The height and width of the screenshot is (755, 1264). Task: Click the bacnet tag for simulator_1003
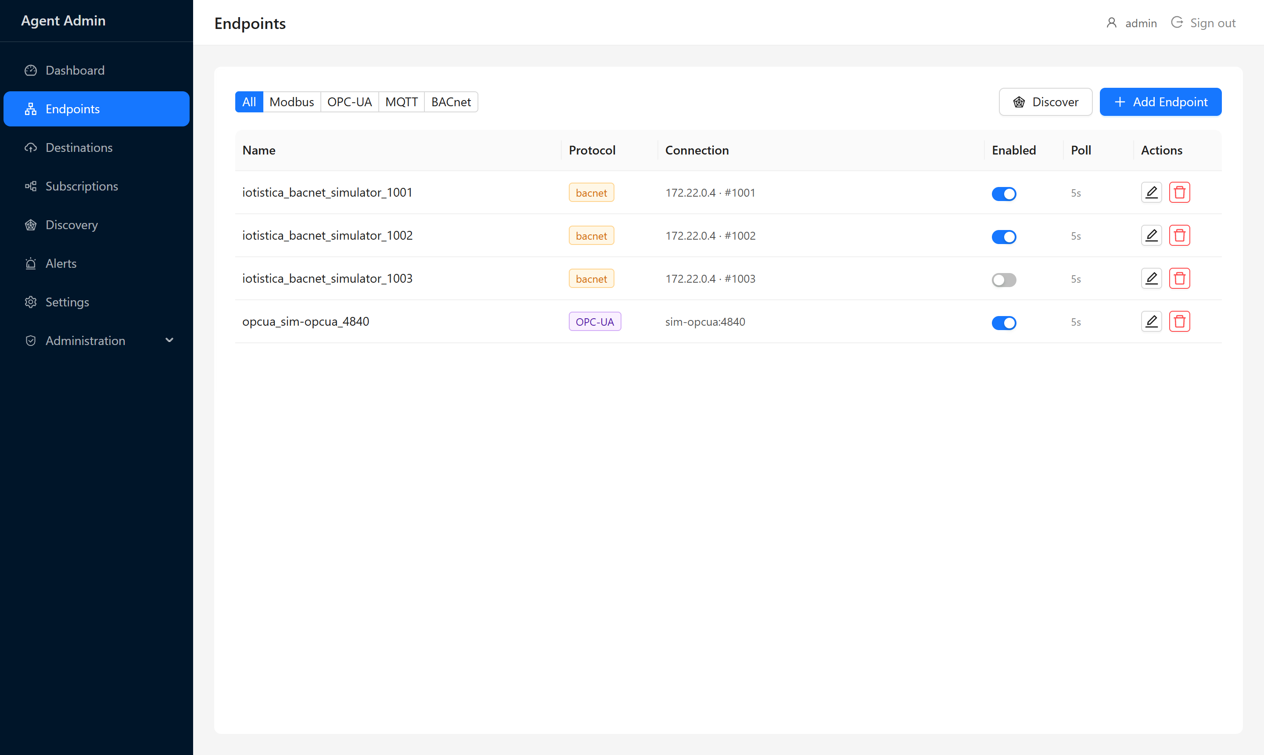(591, 279)
